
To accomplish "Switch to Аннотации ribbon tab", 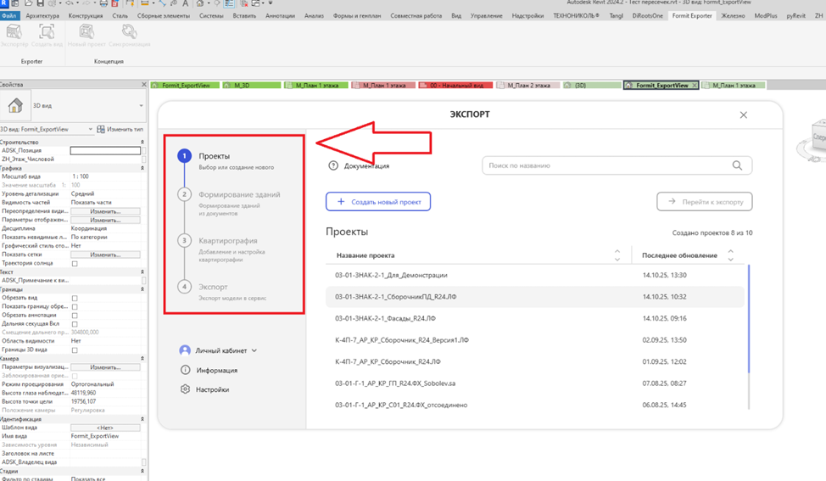I will (280, 16).
